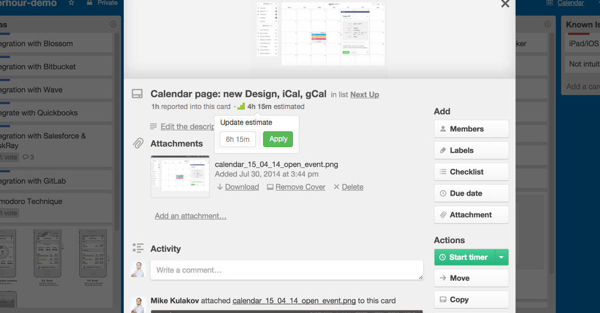Click the avatar beside the comment box
The height and width of the screenshot is (313, 600).
click(x=138, y=270)
